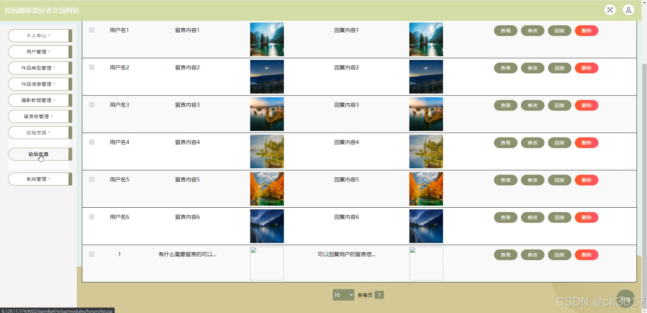Select checkbox for 用户名4 row
The height and width of the screenshot is (313, 647).
click(92, 142)
